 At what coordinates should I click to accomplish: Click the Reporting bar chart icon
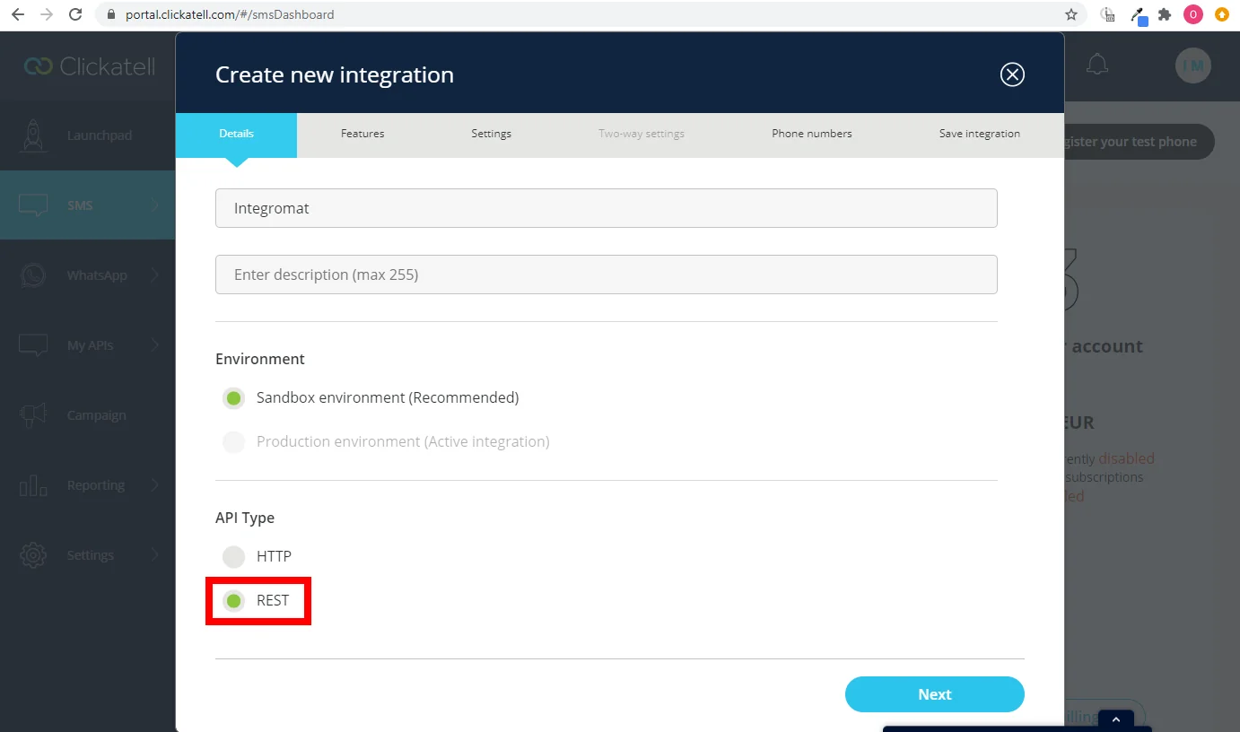(33, 485)
